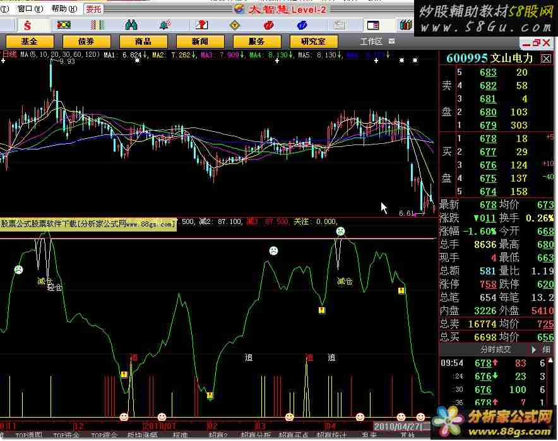This screenshot has width=558, height=441.
Task: Open the 窗口(W) menu
Action: (x=30, y=9)
